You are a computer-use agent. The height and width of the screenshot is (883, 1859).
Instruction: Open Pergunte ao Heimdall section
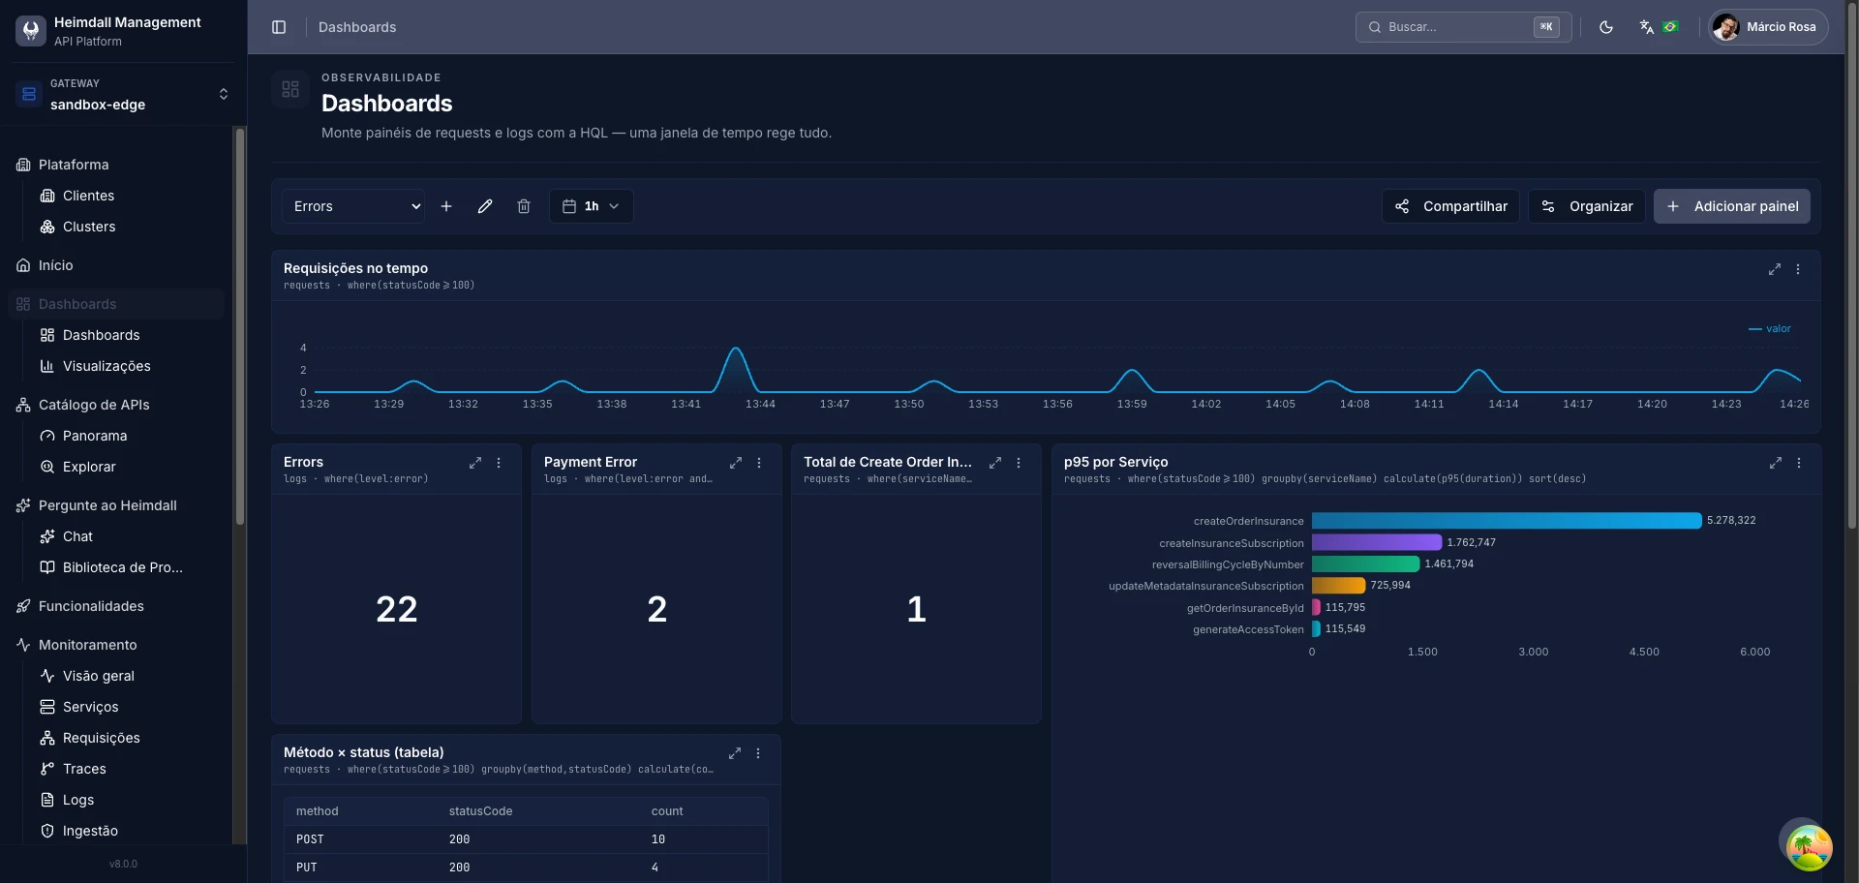(x=116, y=505)
